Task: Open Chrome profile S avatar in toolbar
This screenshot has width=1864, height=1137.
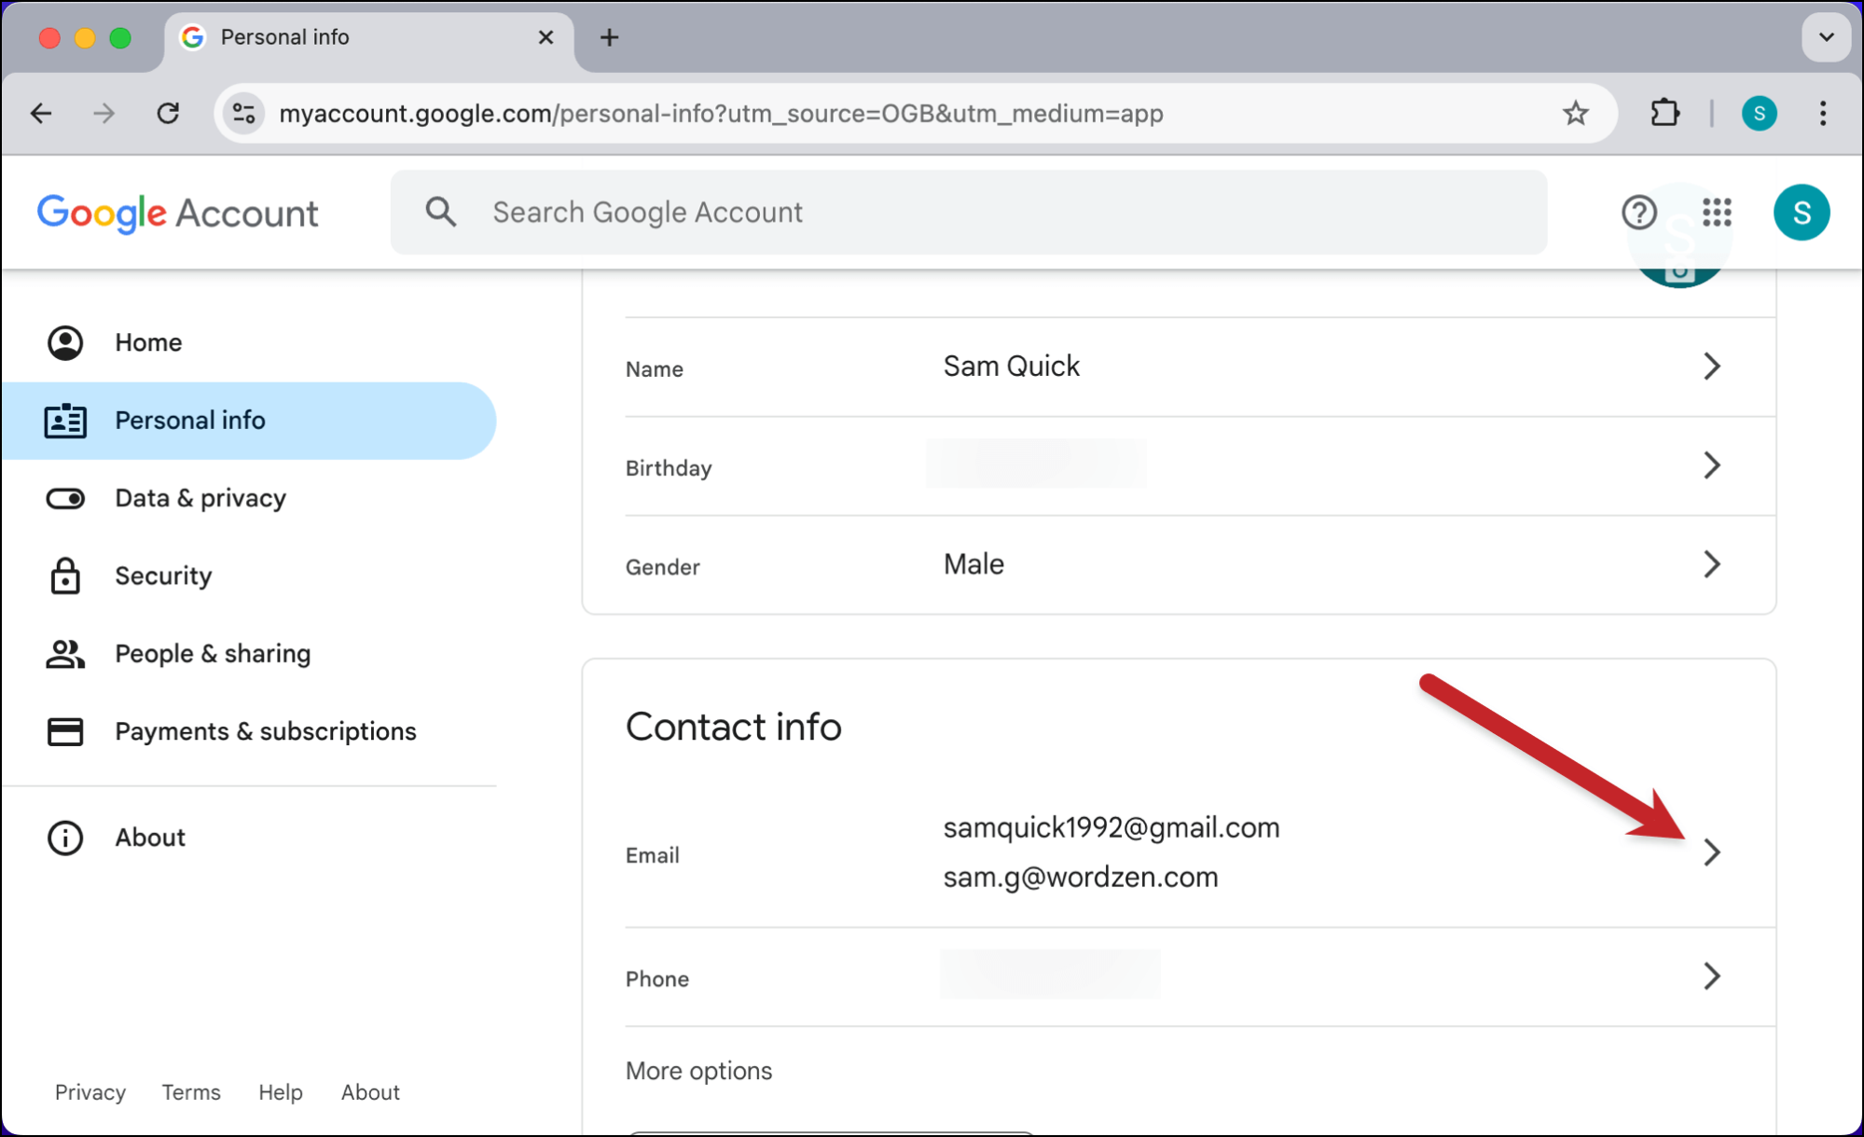Action: pyautogui.click(x=1760, y=114)
